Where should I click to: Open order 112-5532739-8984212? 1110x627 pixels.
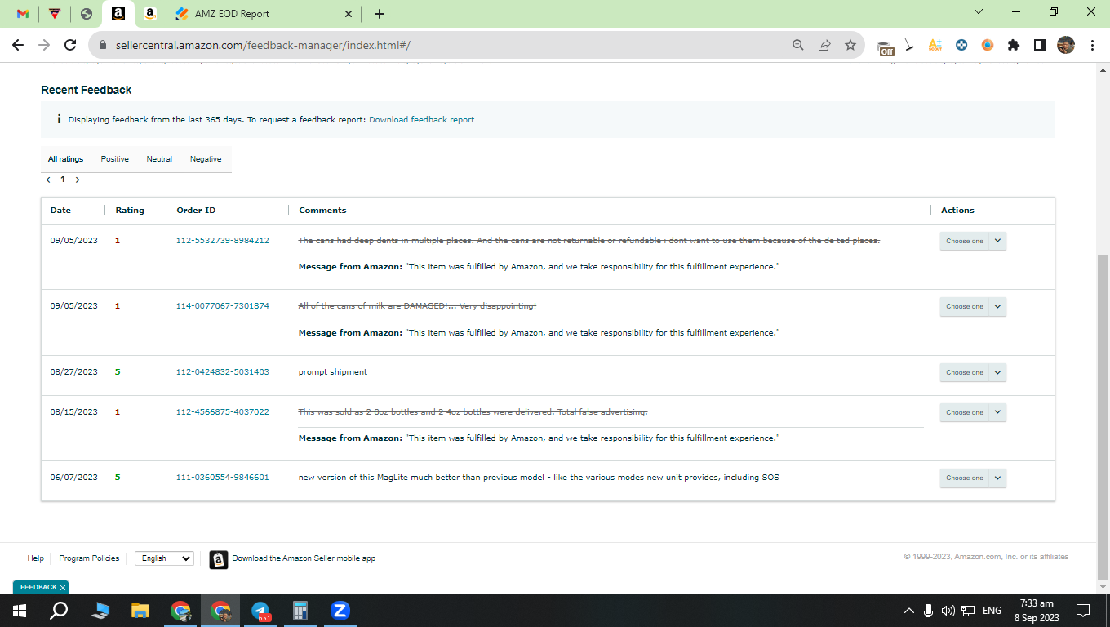click(223, 240)
